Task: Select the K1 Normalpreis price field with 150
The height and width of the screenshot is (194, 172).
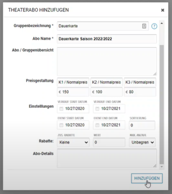Action: [73, 92]
